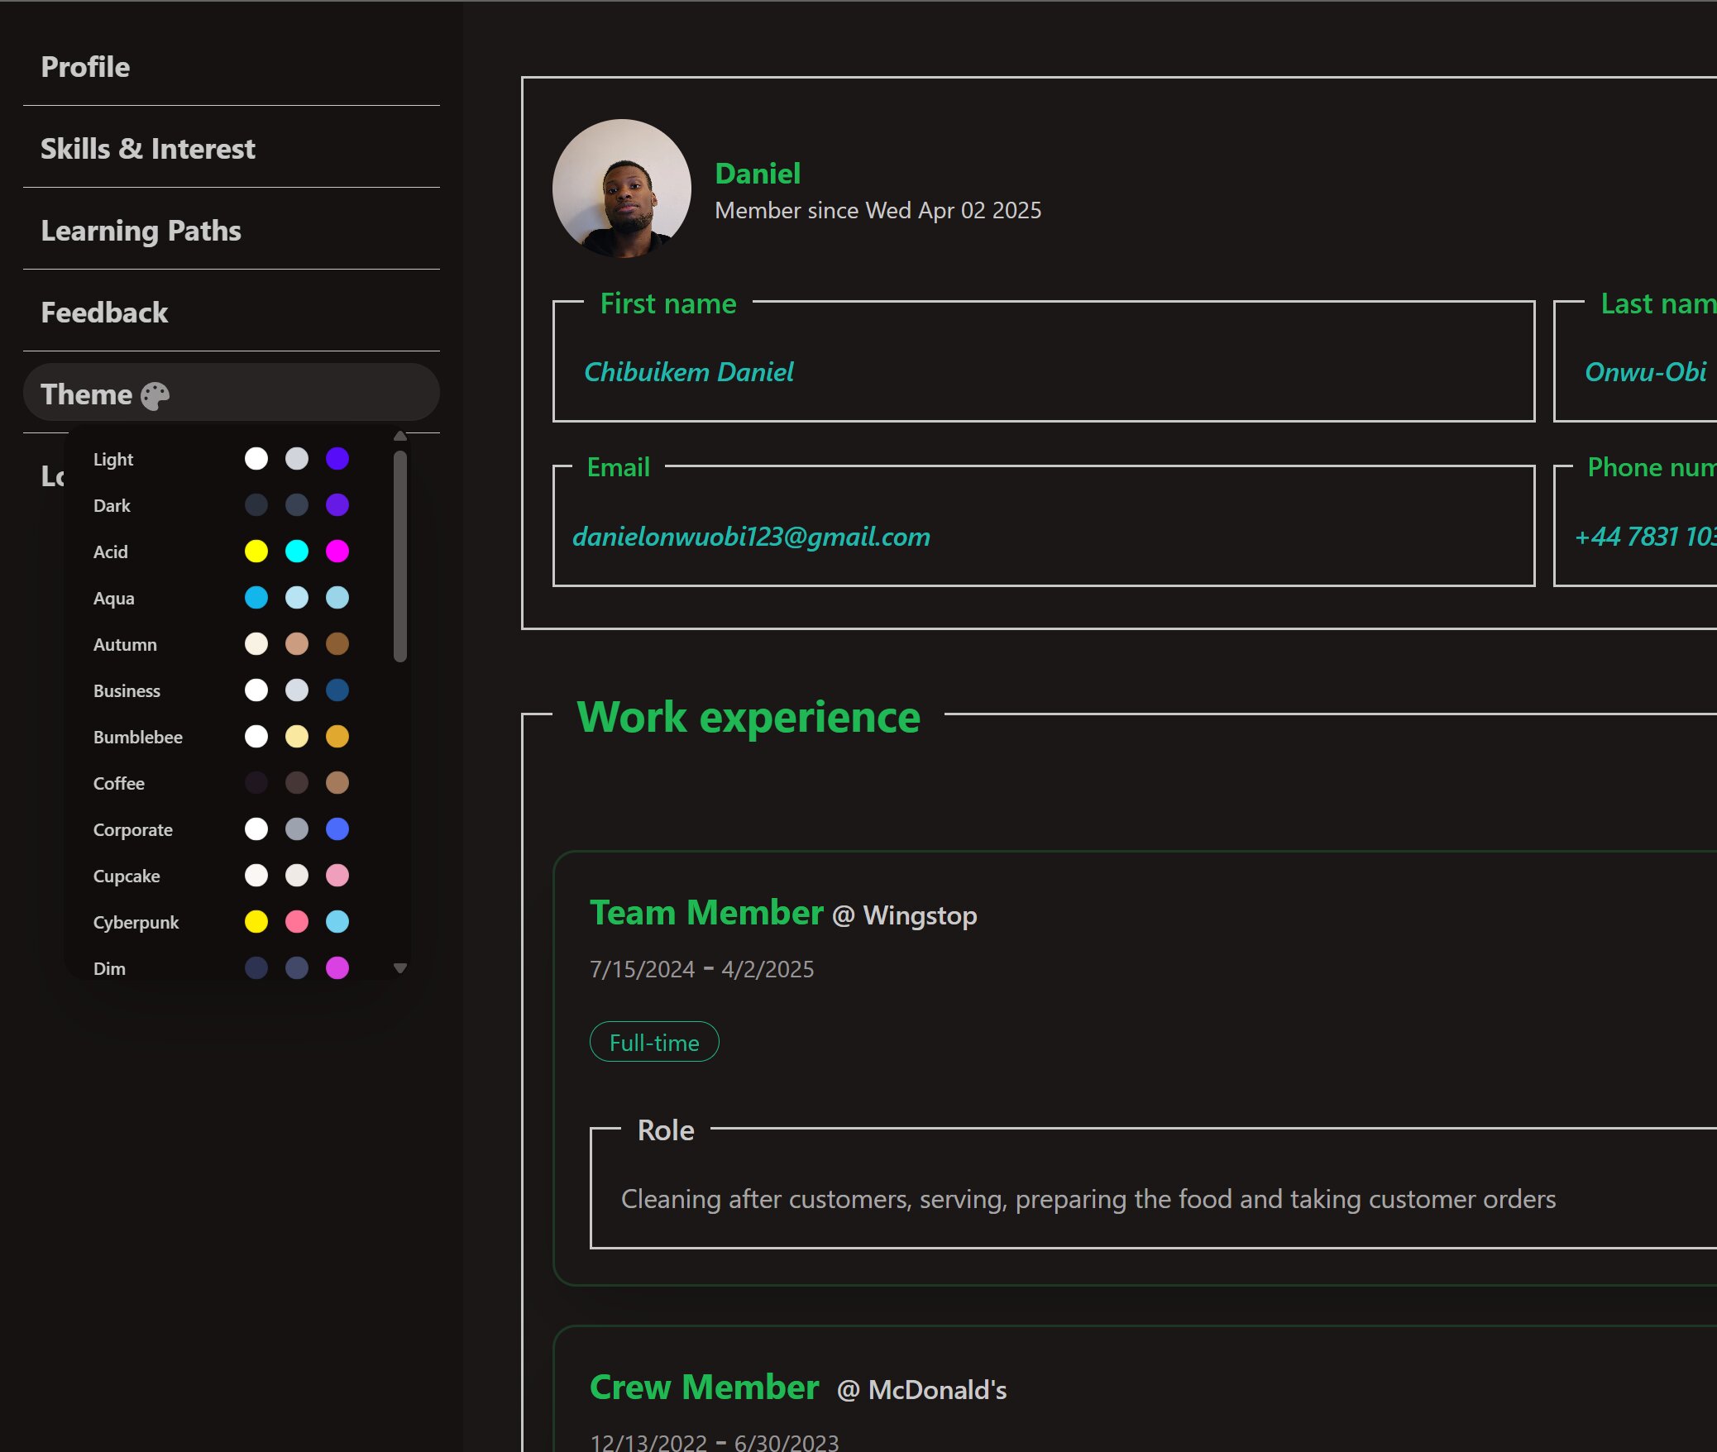Switch to the Light theme

[x=113, y=459]
